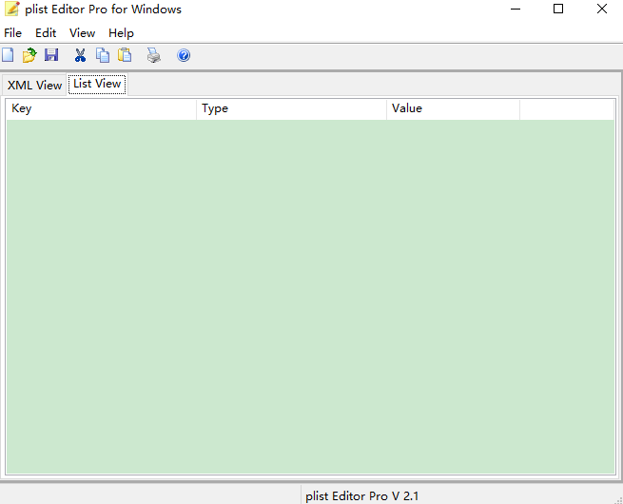Open the Edit menu
The width and height of the screenshot is (623, 504).
[x=46, y=33]
